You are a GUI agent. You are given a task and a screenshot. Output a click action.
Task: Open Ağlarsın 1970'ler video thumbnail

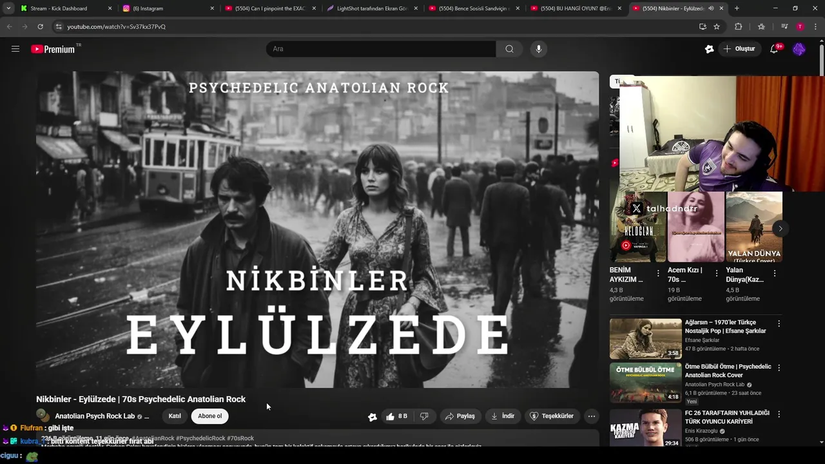point(645,339)
